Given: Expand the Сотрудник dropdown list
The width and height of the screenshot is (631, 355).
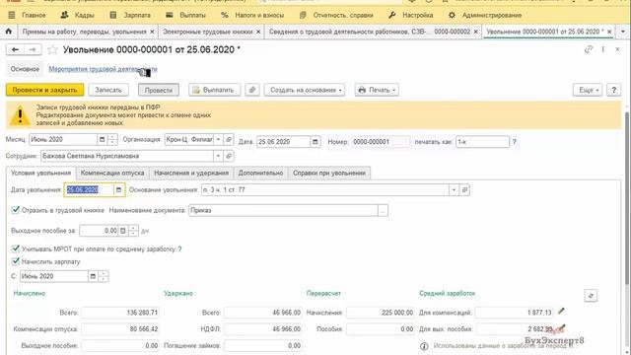Looking at the screenshot, I should click(x=218, y=156).
